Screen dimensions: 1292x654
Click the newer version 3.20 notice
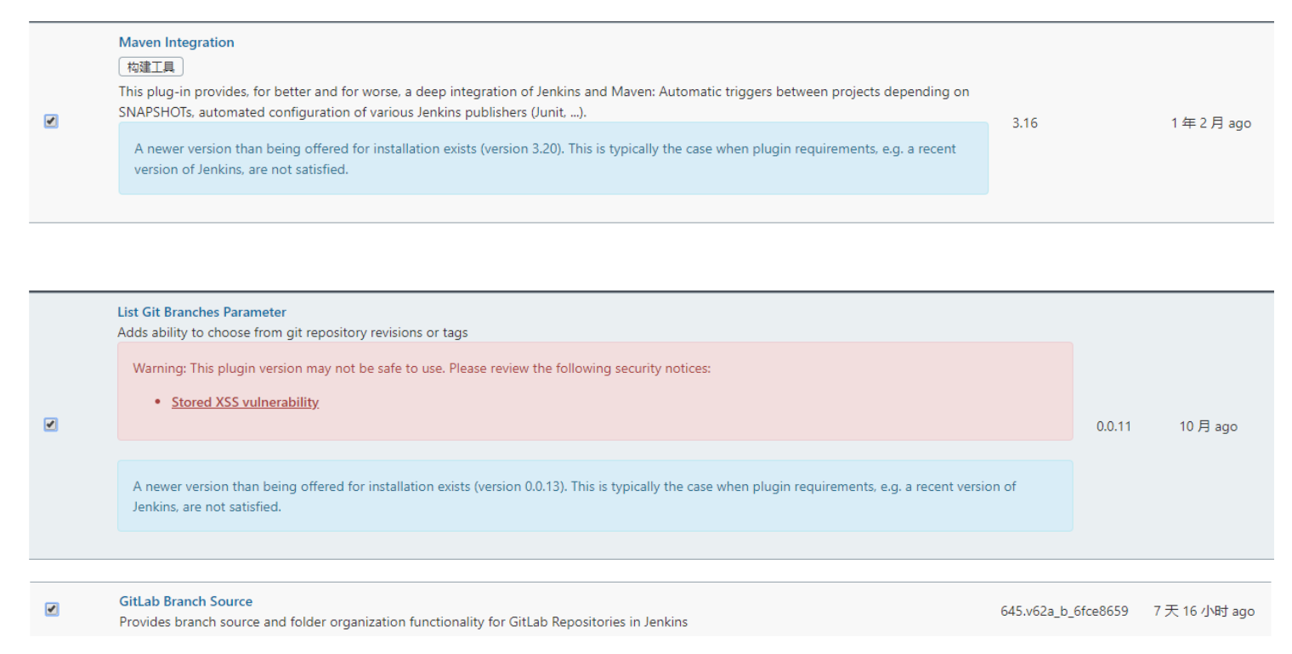[553, 159]
